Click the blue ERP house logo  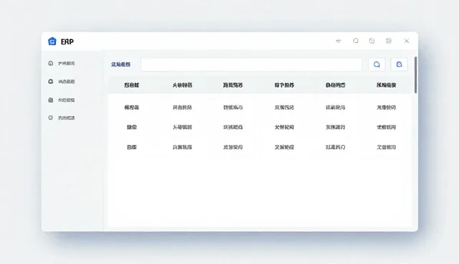click(x=52, y=42)
